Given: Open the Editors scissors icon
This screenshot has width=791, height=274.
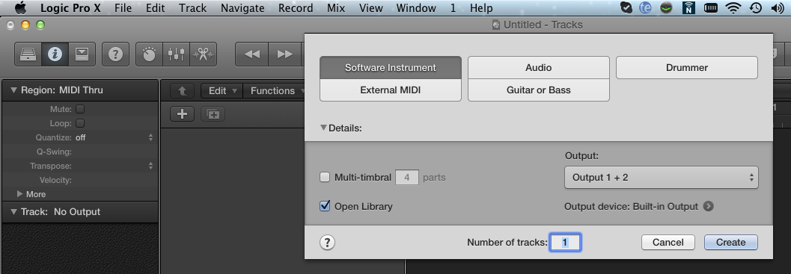Looking at the screenshot, I should (x=204, y=54).
